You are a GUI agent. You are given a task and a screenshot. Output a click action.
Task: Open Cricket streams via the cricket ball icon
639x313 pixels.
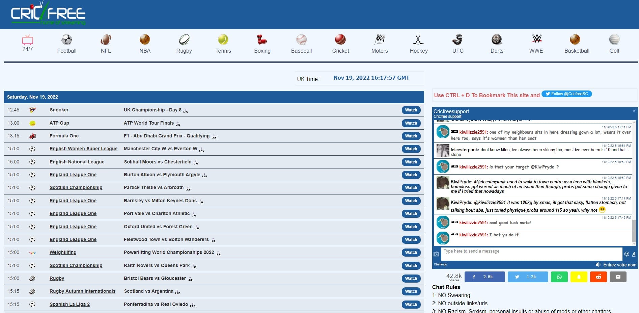click(340, 40)
